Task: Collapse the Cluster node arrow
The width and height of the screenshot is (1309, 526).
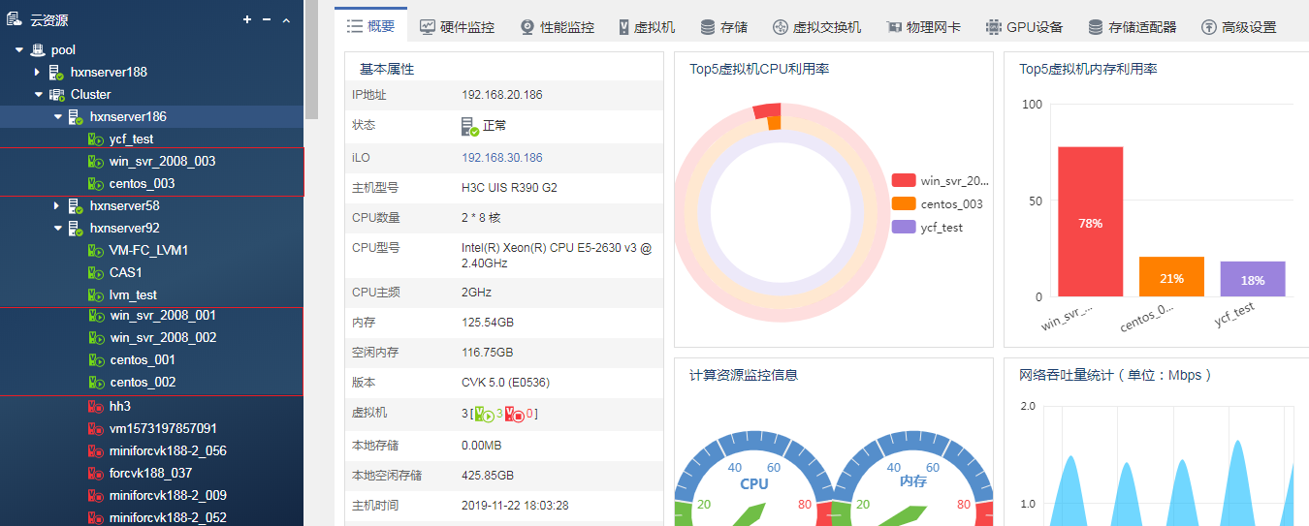Action: click(x=38, y=94)
